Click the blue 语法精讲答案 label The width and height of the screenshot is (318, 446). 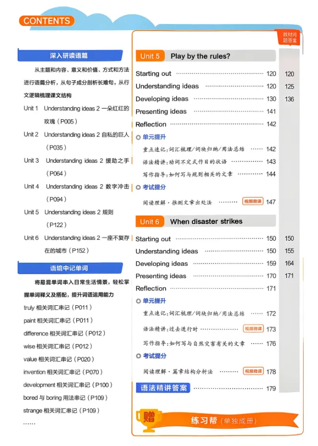pos(163,388)
